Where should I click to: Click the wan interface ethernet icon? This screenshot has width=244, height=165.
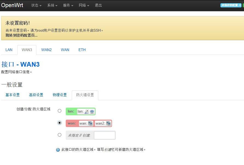point(90,123)
